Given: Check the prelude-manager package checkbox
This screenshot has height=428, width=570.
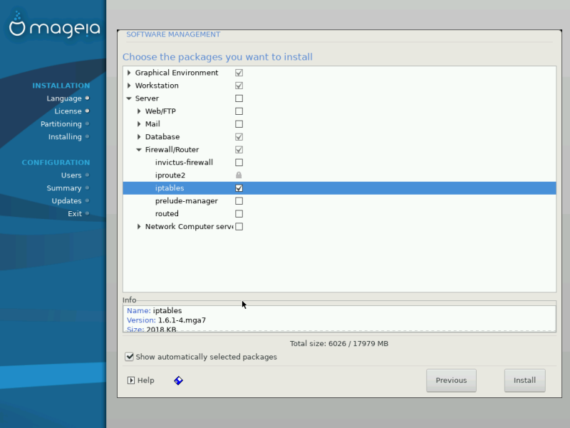Looking at the screenshot, I should click(239, 201).
